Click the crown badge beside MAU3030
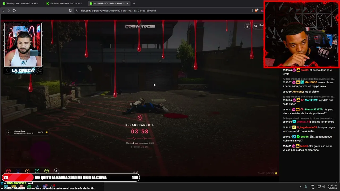The image size is (340, 191). [298, 82]
